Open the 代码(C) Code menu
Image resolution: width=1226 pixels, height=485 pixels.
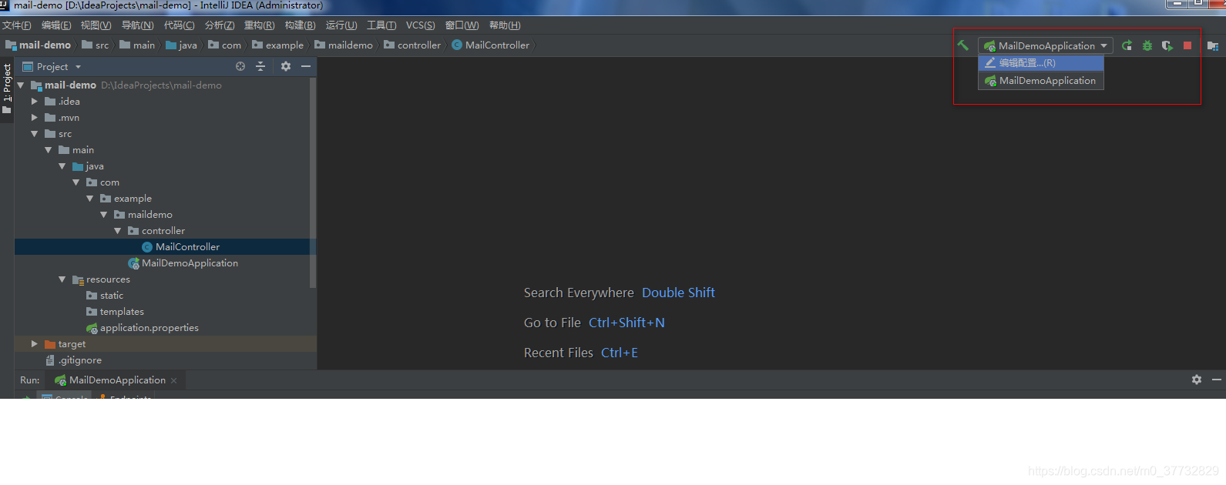(x=179, y=25)
